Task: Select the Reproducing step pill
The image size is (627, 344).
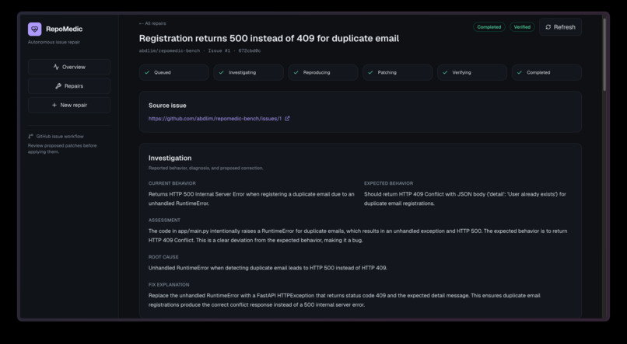Action: click(x=323, y=73)
